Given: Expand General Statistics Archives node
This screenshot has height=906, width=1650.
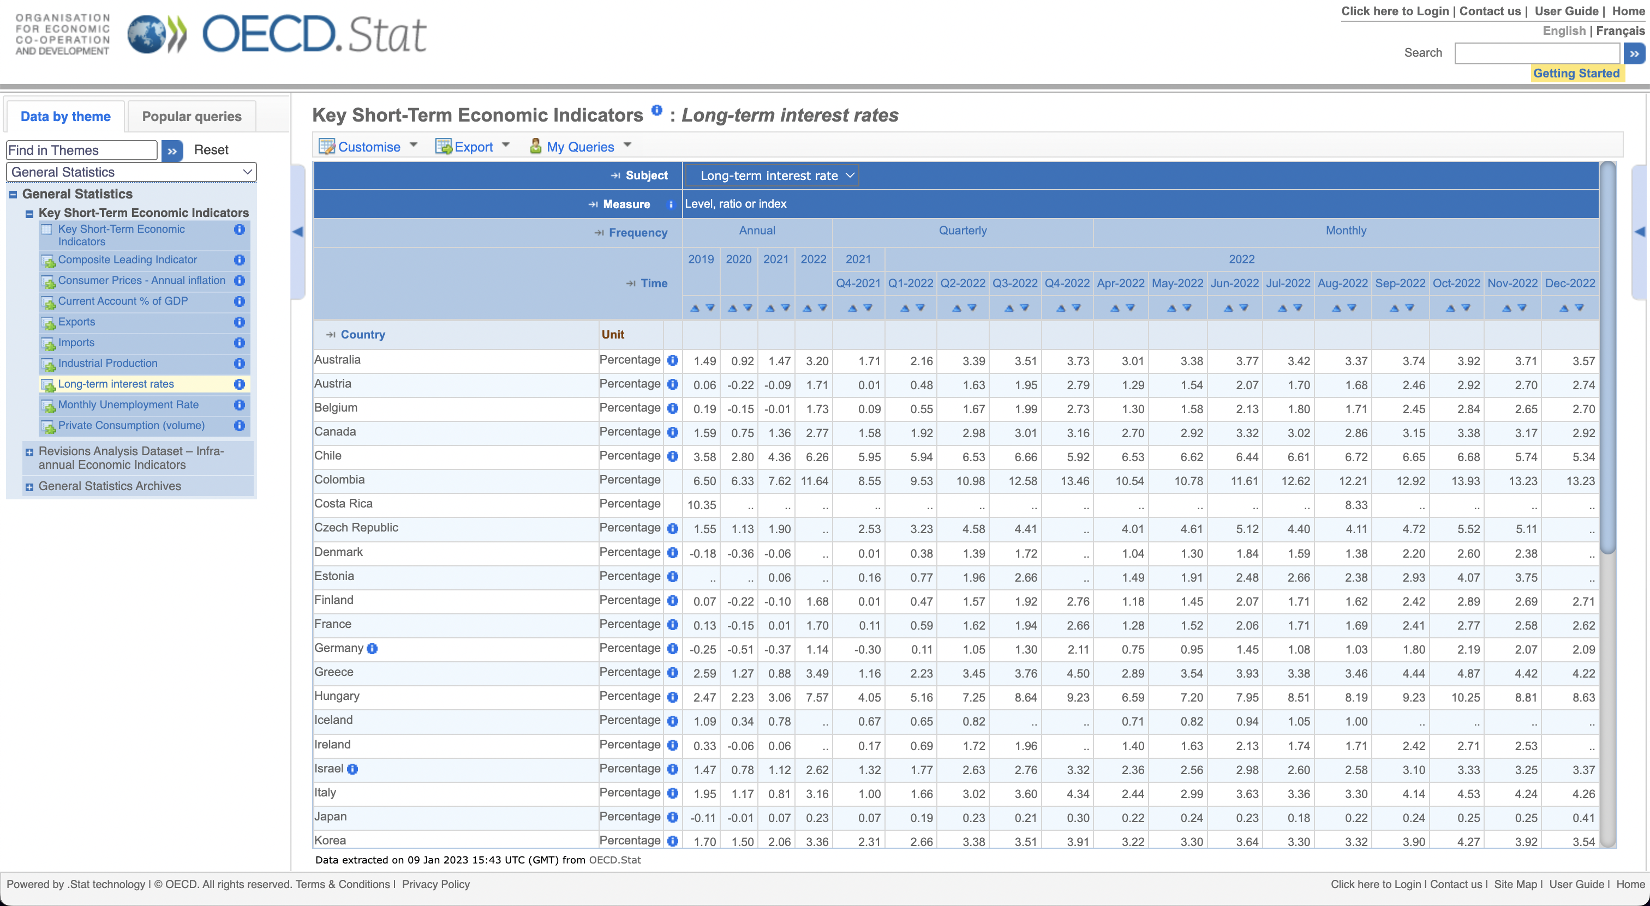Looking at the screenshot, I should point(29,487).
